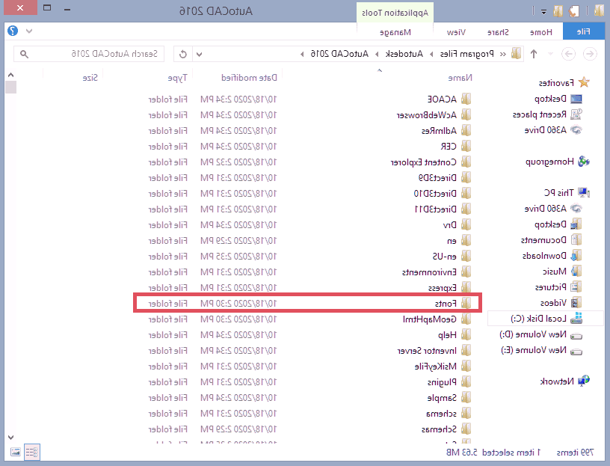
Task: Select the GeoMapHtml folder name
Action: [430, 319]
